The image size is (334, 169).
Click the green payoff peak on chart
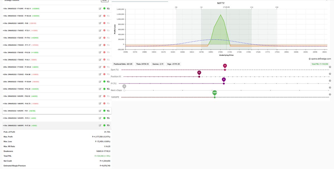221,15
